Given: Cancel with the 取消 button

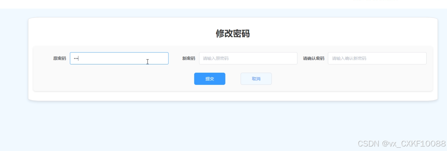Looking at the screenshot, I should coord(256,79).
